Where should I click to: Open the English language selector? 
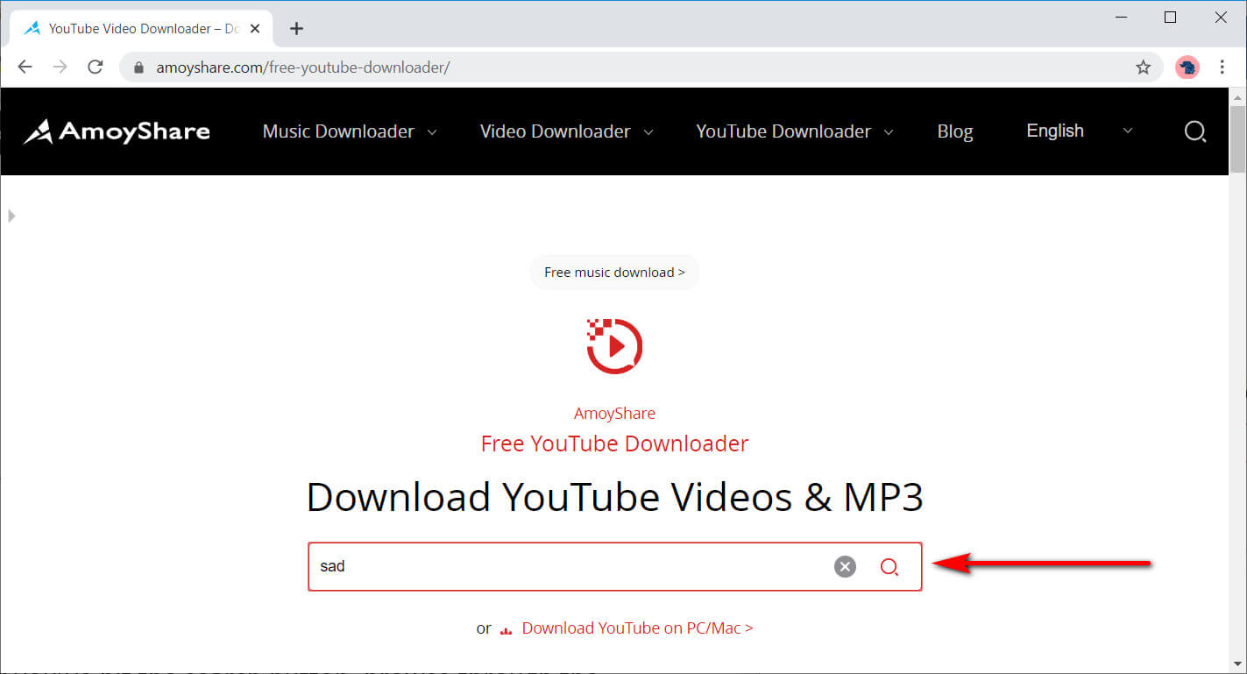[1055, 131]
